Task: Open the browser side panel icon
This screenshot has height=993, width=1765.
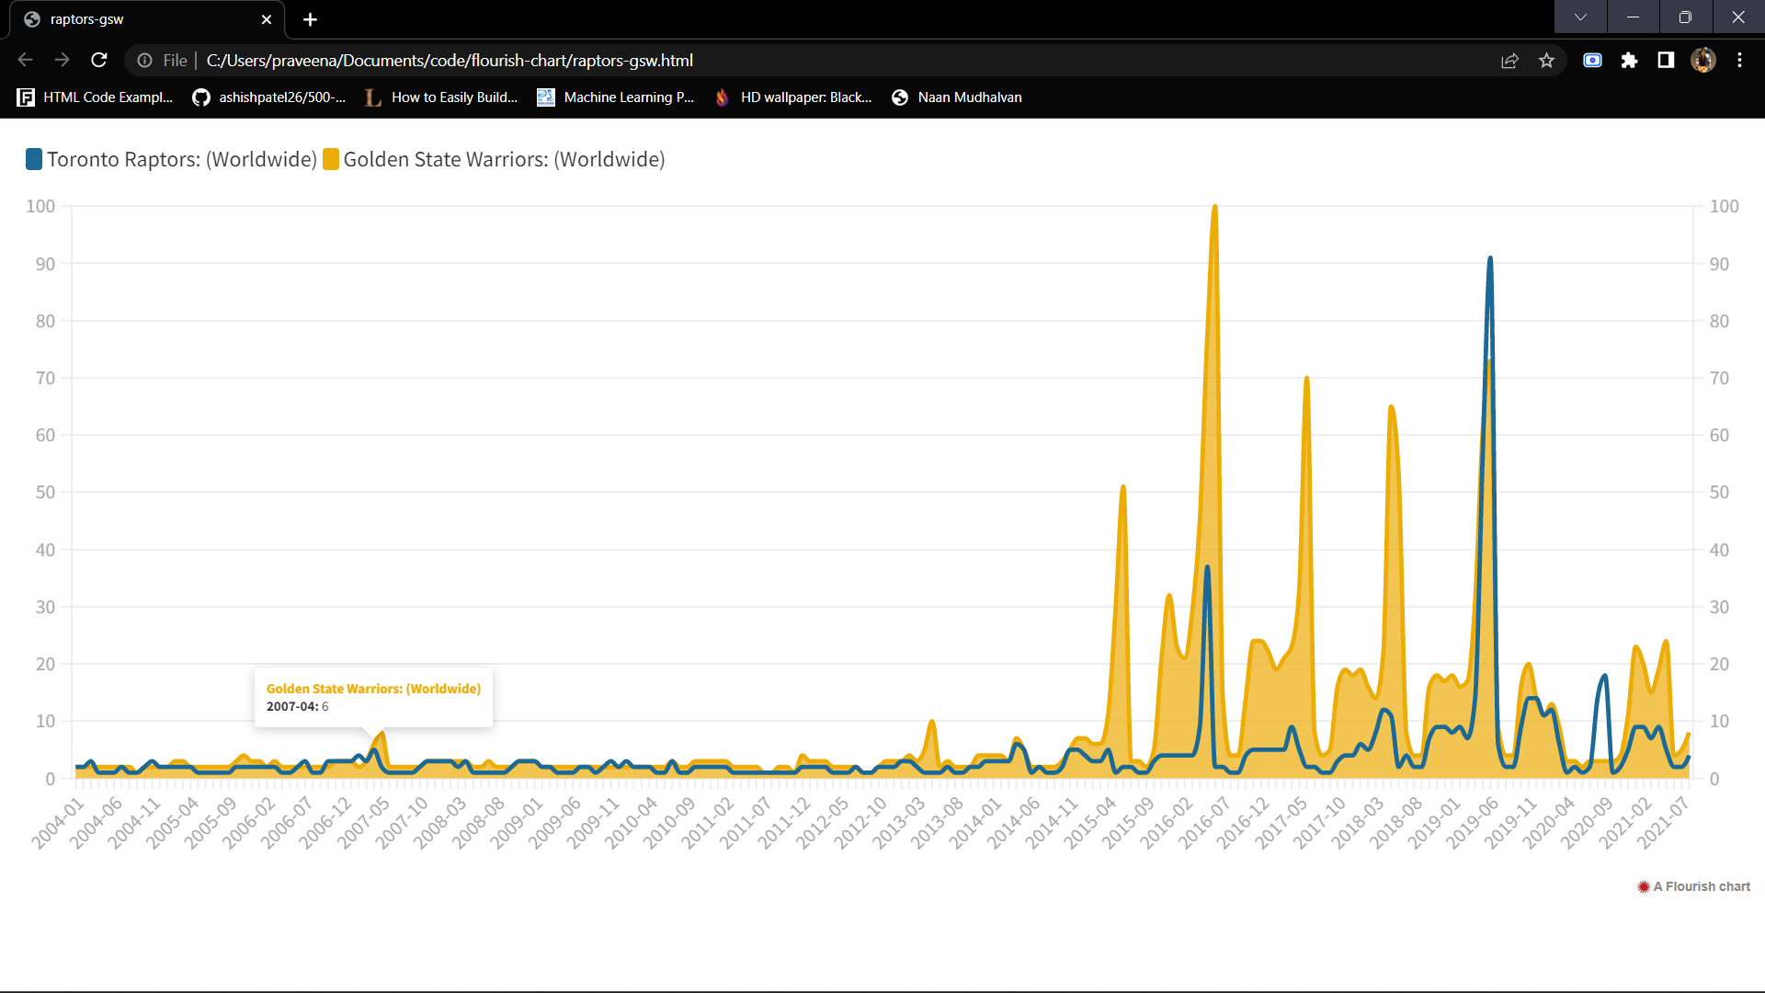Action: click(1666, 61)
